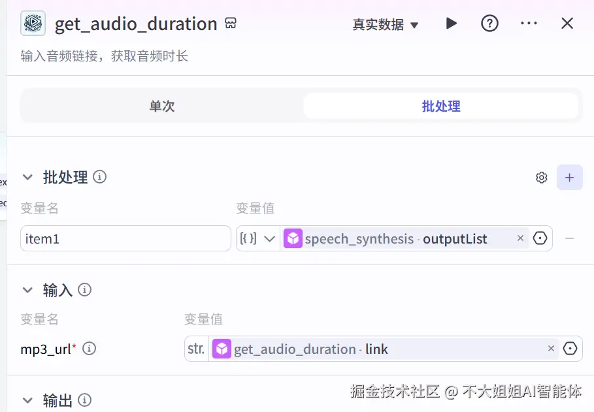
Task: Click the plugin store icon beside title
Action: point(230,24)
